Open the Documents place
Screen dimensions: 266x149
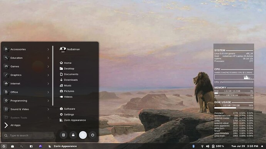click(69, 74)
